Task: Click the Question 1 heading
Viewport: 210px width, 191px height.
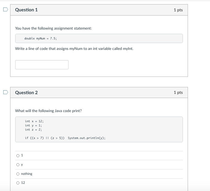Action: [x=27, y=10]
